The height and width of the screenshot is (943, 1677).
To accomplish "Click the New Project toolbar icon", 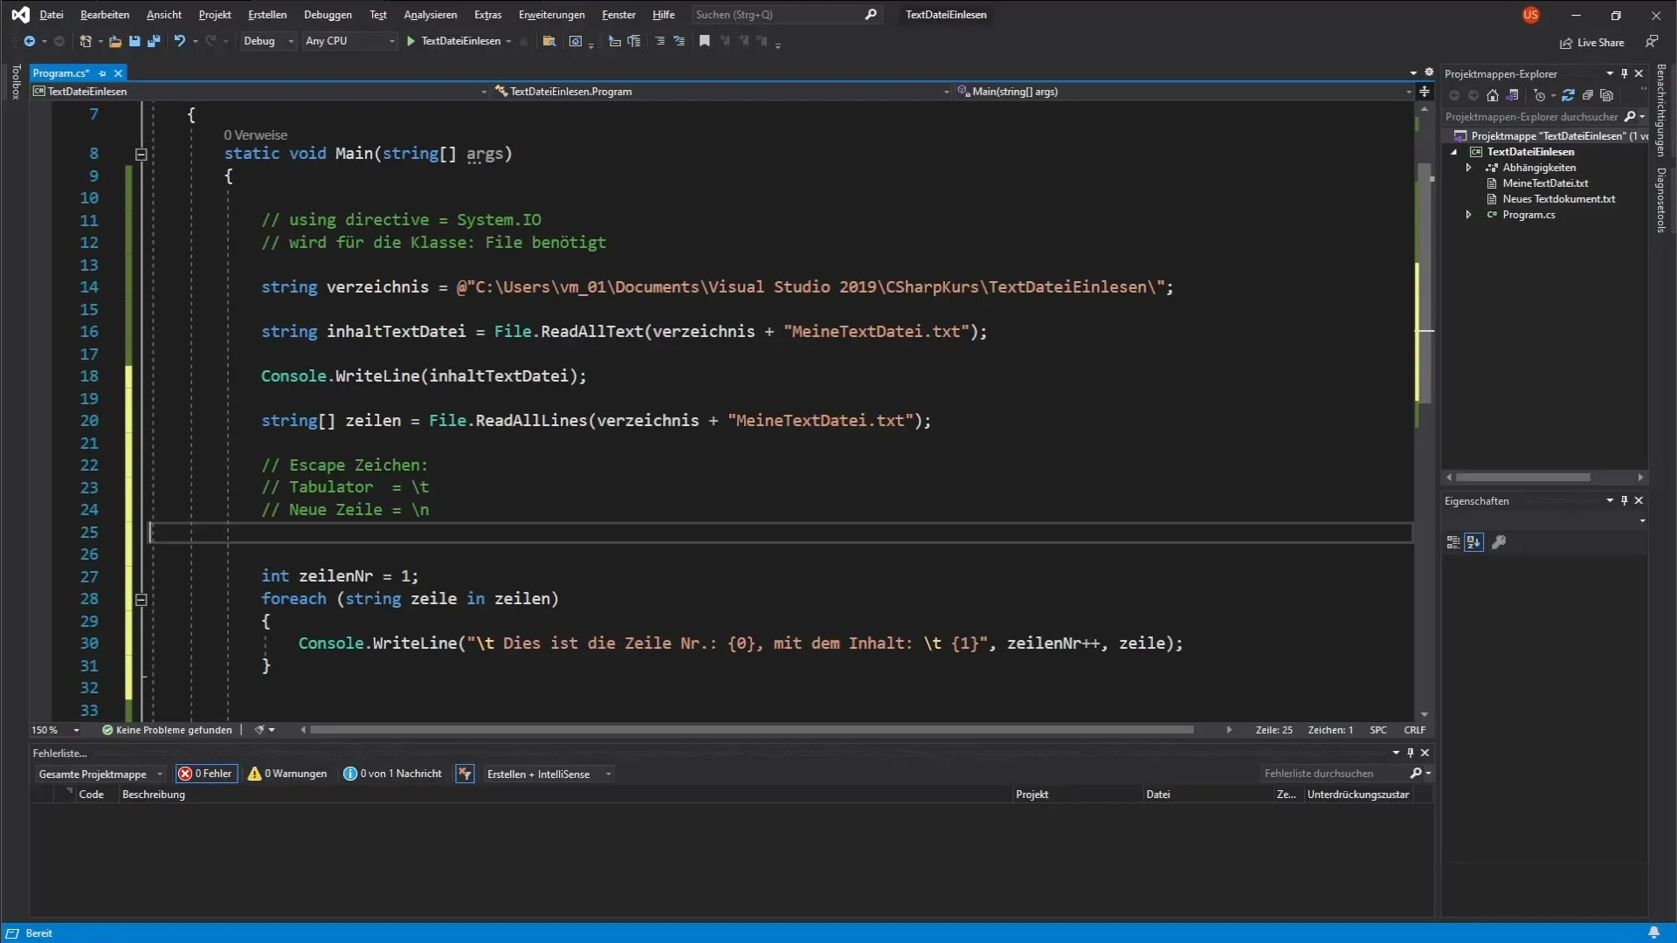I will click(x=86, y=41).
